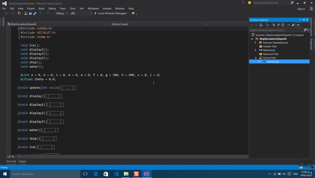Click Sync with Active Document arrows icon

point(274,25)
